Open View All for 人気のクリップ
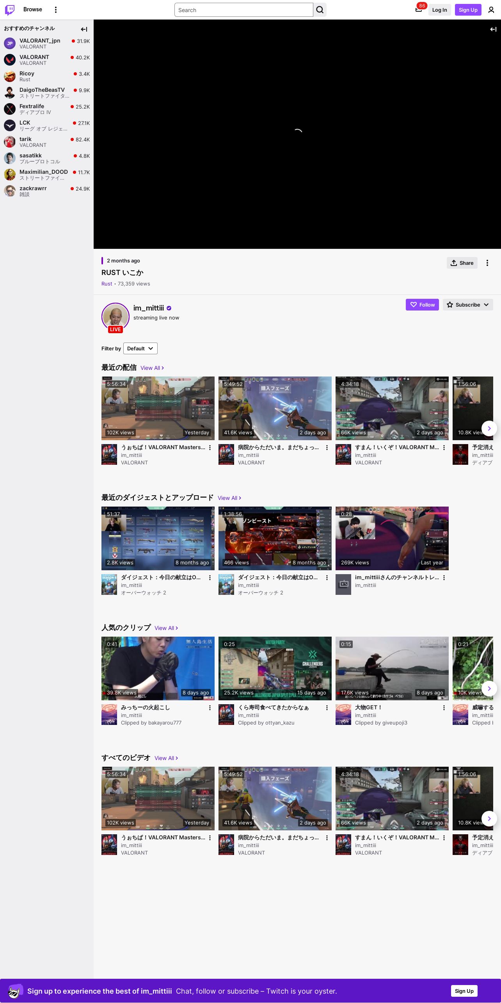The image size is (501, 1003). pos(166,628)
